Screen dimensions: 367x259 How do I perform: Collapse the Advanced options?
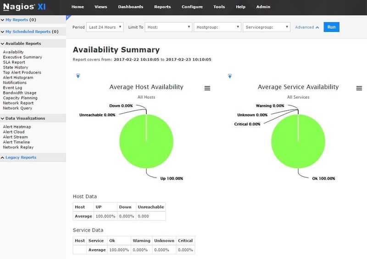pyautogui.click(x=307, y=27)
